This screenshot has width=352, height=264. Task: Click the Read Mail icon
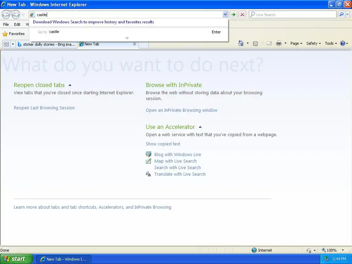[269, 44]
